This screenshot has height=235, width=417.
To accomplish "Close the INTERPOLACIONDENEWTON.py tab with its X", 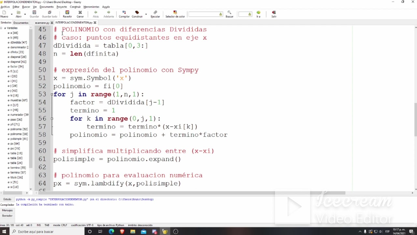I will pyautogui.click(x=95, y=23).
